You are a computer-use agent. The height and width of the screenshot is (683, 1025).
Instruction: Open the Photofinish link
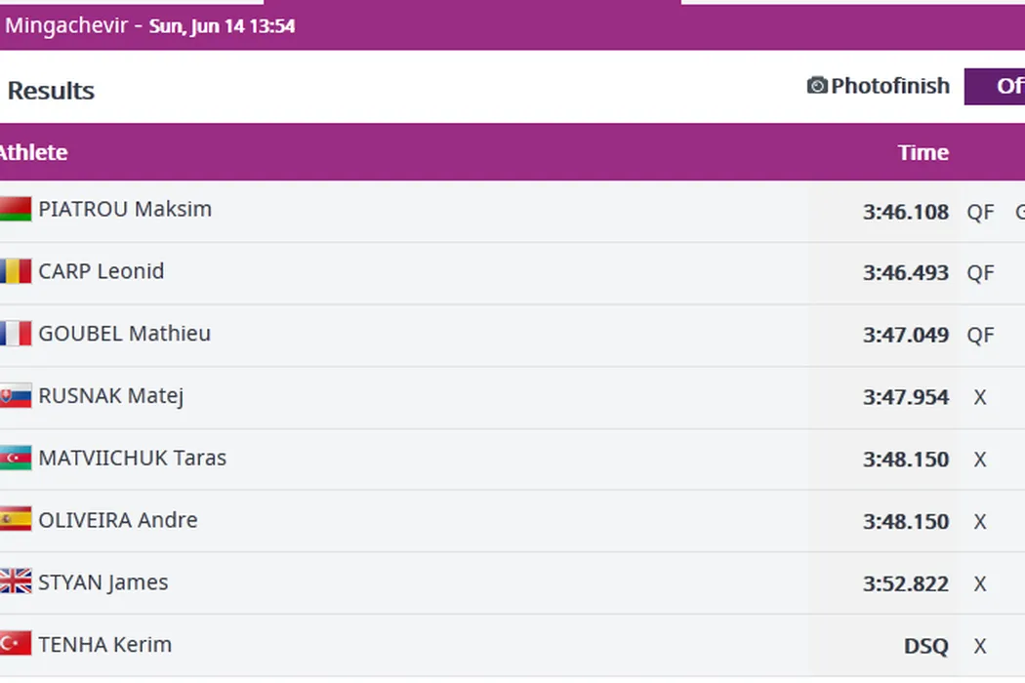[889, 86]
